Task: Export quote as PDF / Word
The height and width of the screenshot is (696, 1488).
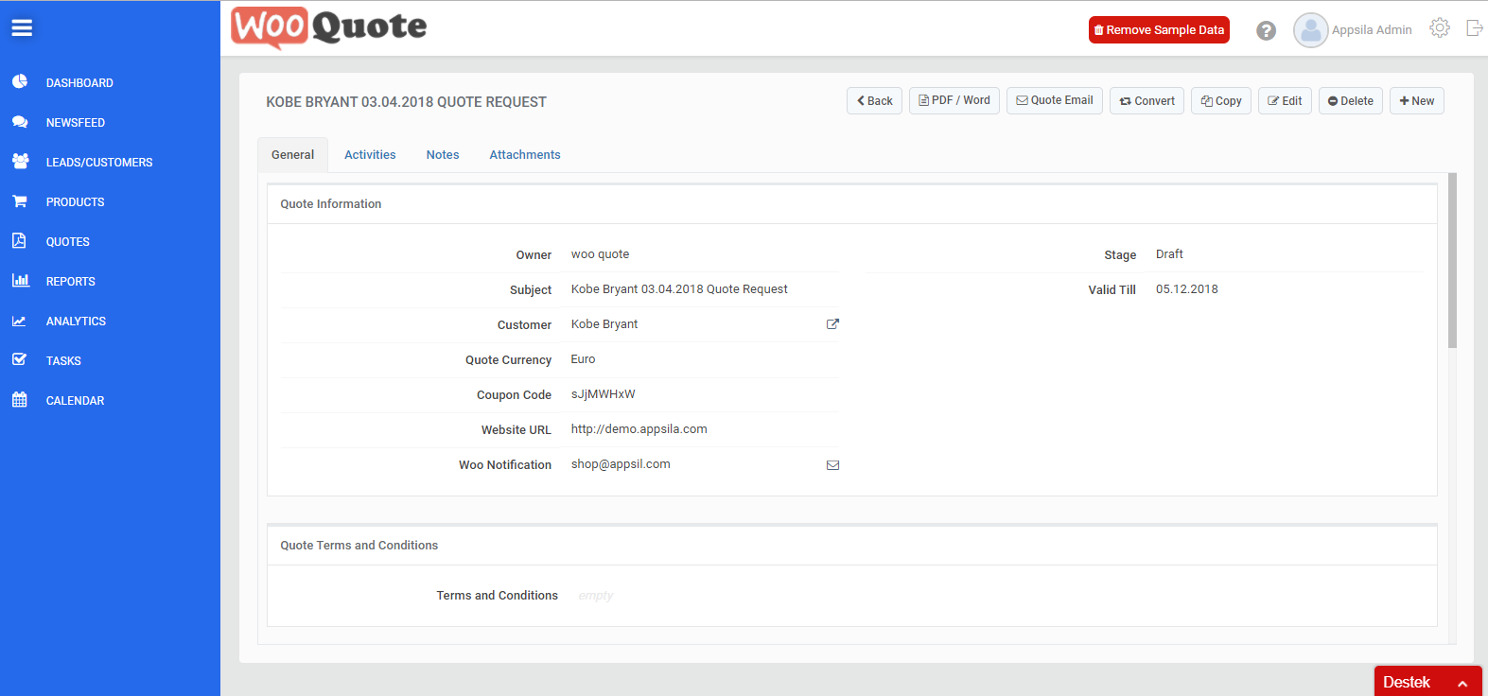Action: [954, 100]
